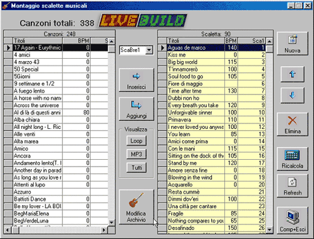Screen dimensions: 314x239
Task: Move the selected song up with the up arrow
Action: pyautogui.click(x=292, y=74)
